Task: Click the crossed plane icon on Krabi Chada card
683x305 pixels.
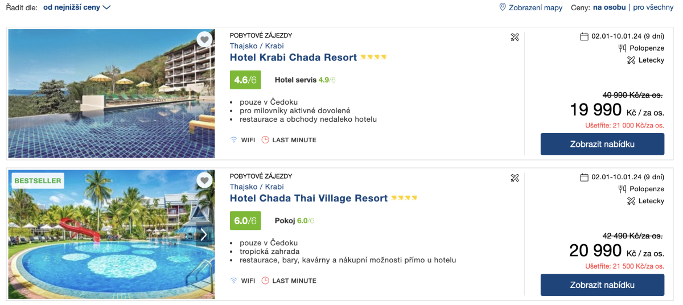Action: click(x=515, y=38)
